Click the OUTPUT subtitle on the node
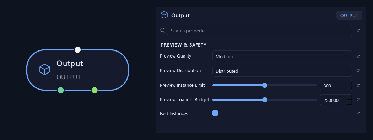This screenshot has width=373, height=140. point(69,77)
